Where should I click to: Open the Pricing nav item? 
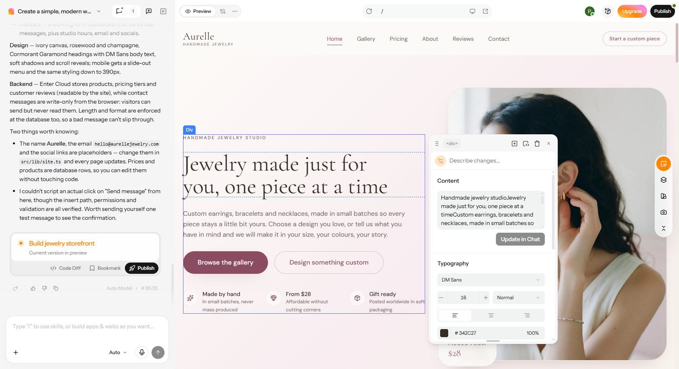[399, 39]
